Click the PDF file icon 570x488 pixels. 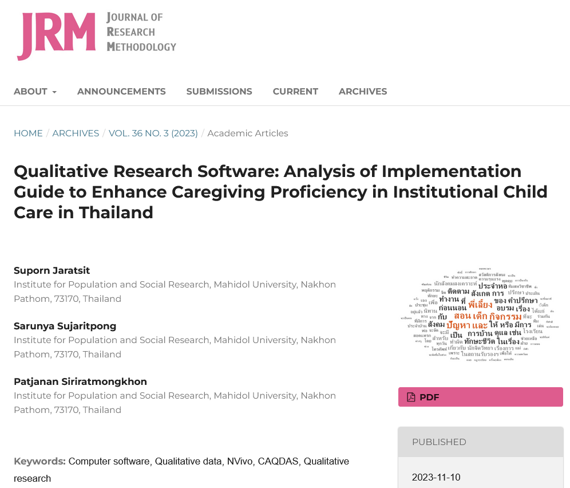click(x=411, y=397)
